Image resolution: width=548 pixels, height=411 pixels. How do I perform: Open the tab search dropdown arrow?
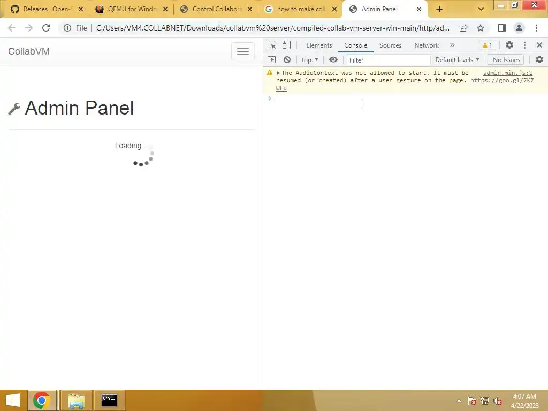coord(481,9)
